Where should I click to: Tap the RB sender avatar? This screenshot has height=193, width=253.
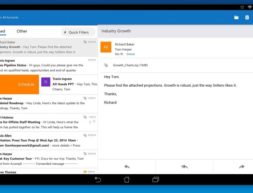pyautogui.click(x=106, y=47)
